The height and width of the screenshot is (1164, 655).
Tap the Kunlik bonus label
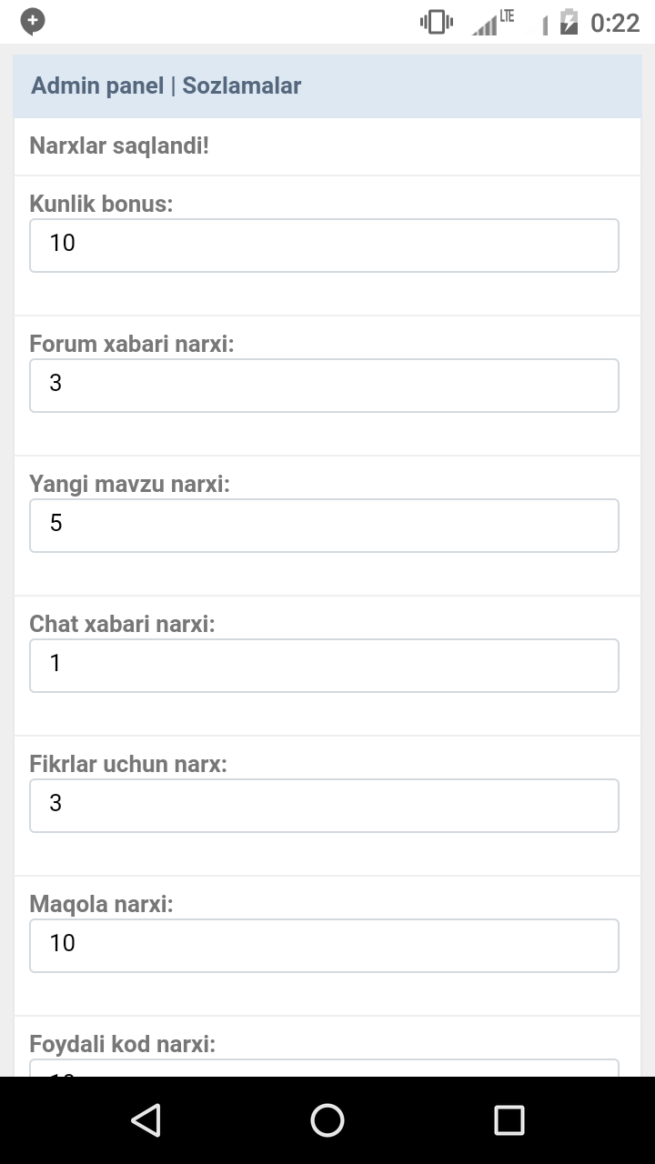coord(101,204)
